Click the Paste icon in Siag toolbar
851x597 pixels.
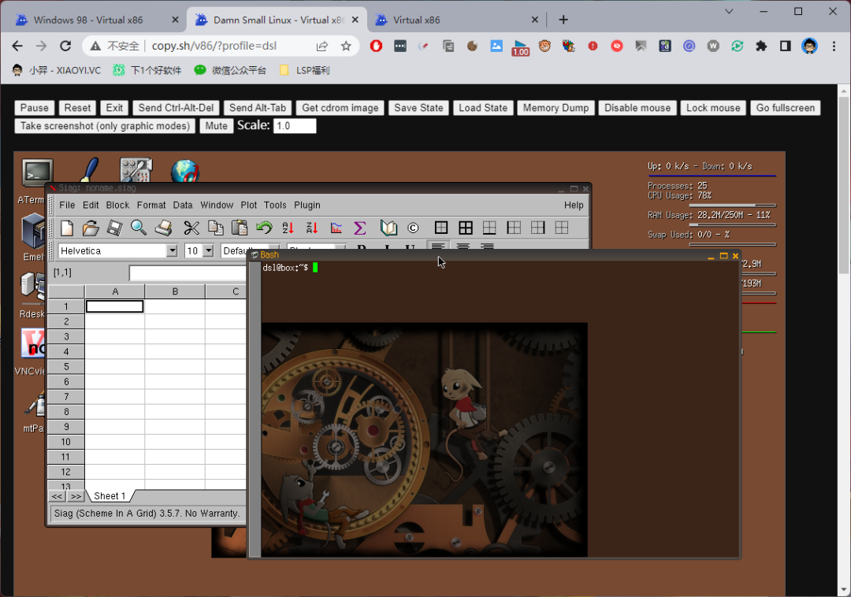coord(240,228)
